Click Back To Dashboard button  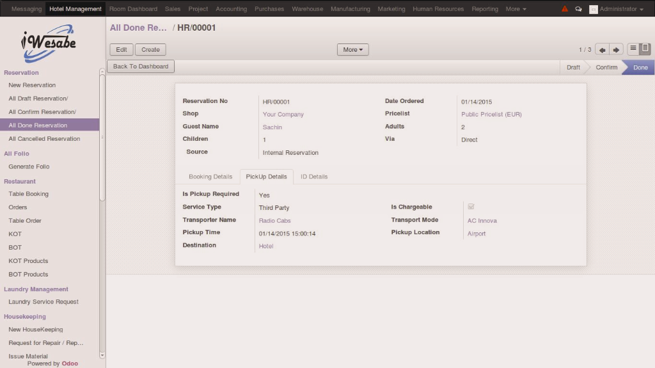pos(141,67)
